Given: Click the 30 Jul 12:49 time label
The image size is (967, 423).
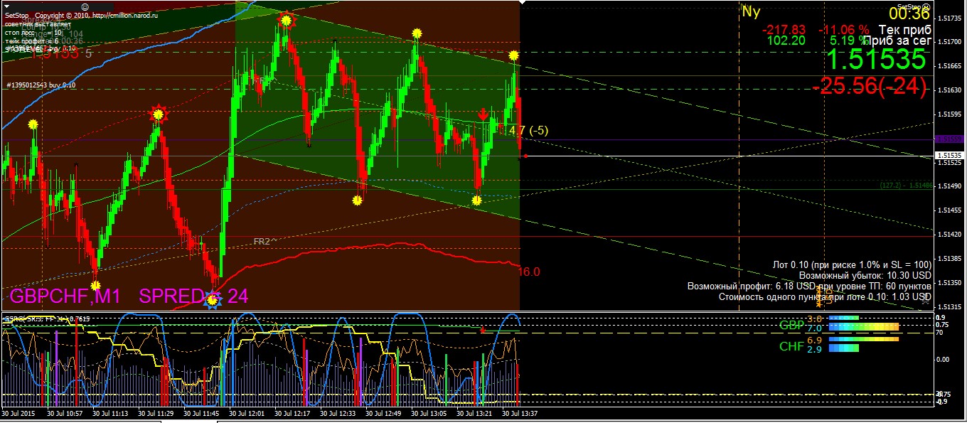Looking at the screenshot, I should coord(383,413).
